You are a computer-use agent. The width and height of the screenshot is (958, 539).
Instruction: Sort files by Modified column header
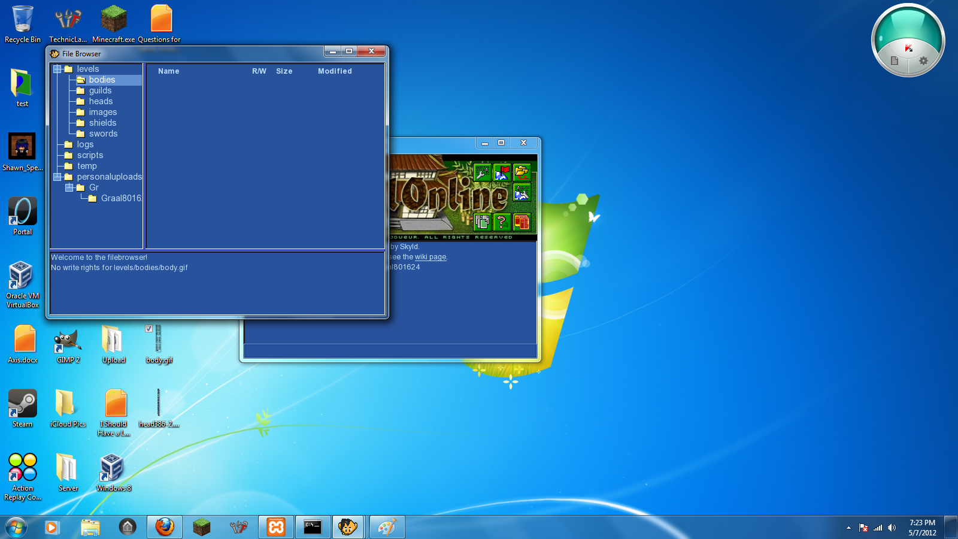tap(335, 71)
